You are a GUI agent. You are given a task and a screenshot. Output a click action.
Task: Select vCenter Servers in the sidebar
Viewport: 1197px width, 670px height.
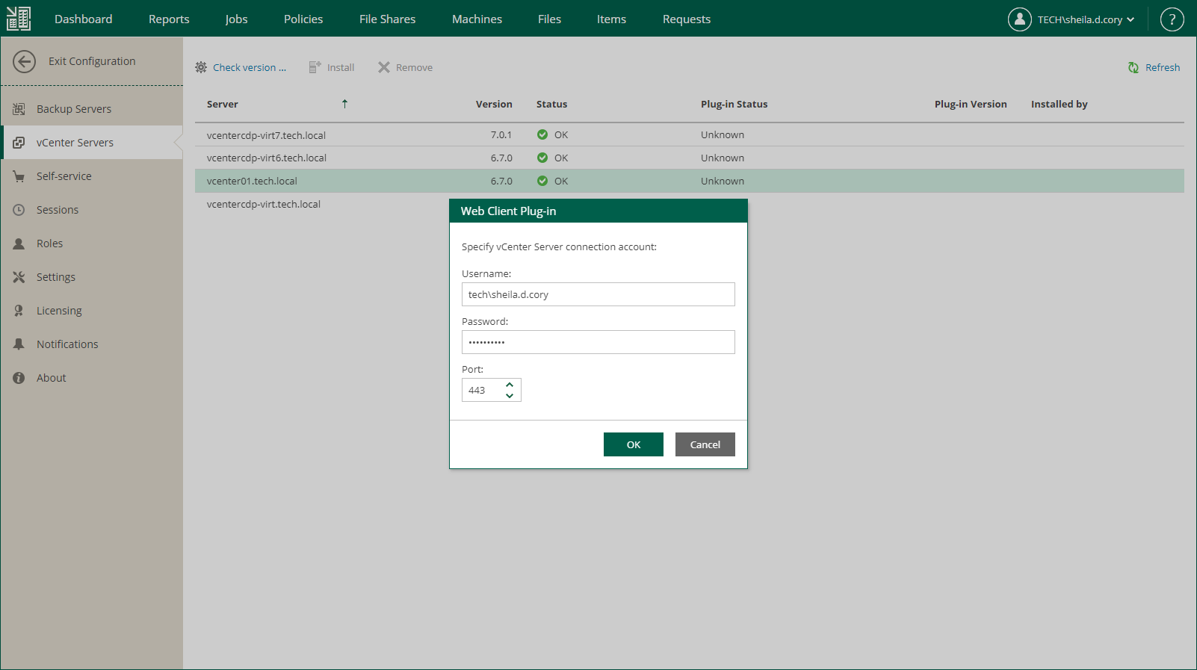[92, 143]
